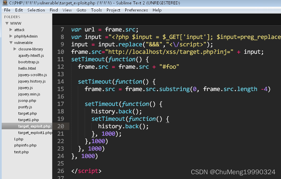Click line number 7 in gutter
Screen dimensions: 281x179
click(x=62, y=29)
